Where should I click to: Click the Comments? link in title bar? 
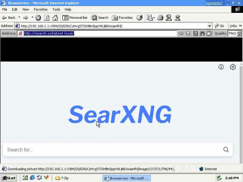[214, 3]
